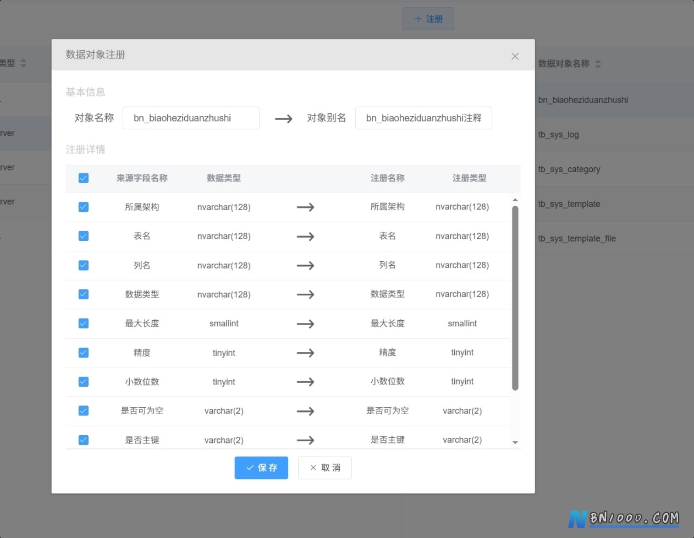Click the 注册名称 cell for 列名
This screenshot has height=538, width=694.
tap(388, 265)
